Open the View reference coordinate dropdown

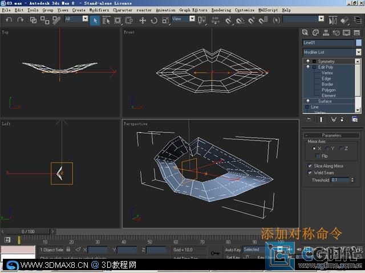click(192, 19)
